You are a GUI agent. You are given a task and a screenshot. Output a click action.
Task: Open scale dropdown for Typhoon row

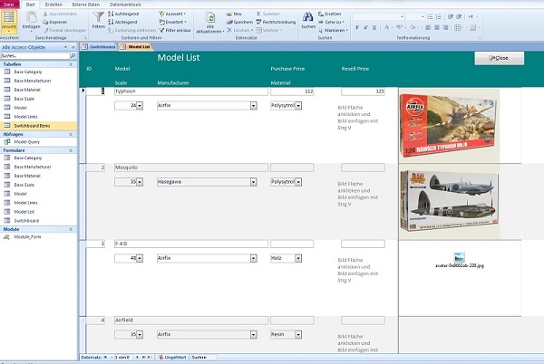pos(140,106)
